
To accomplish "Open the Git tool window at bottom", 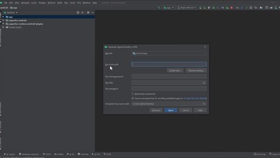I will click(70, 154).
